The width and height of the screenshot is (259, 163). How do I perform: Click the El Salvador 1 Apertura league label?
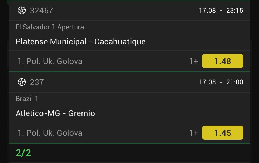pyautogui.click(x=50, y=27)
